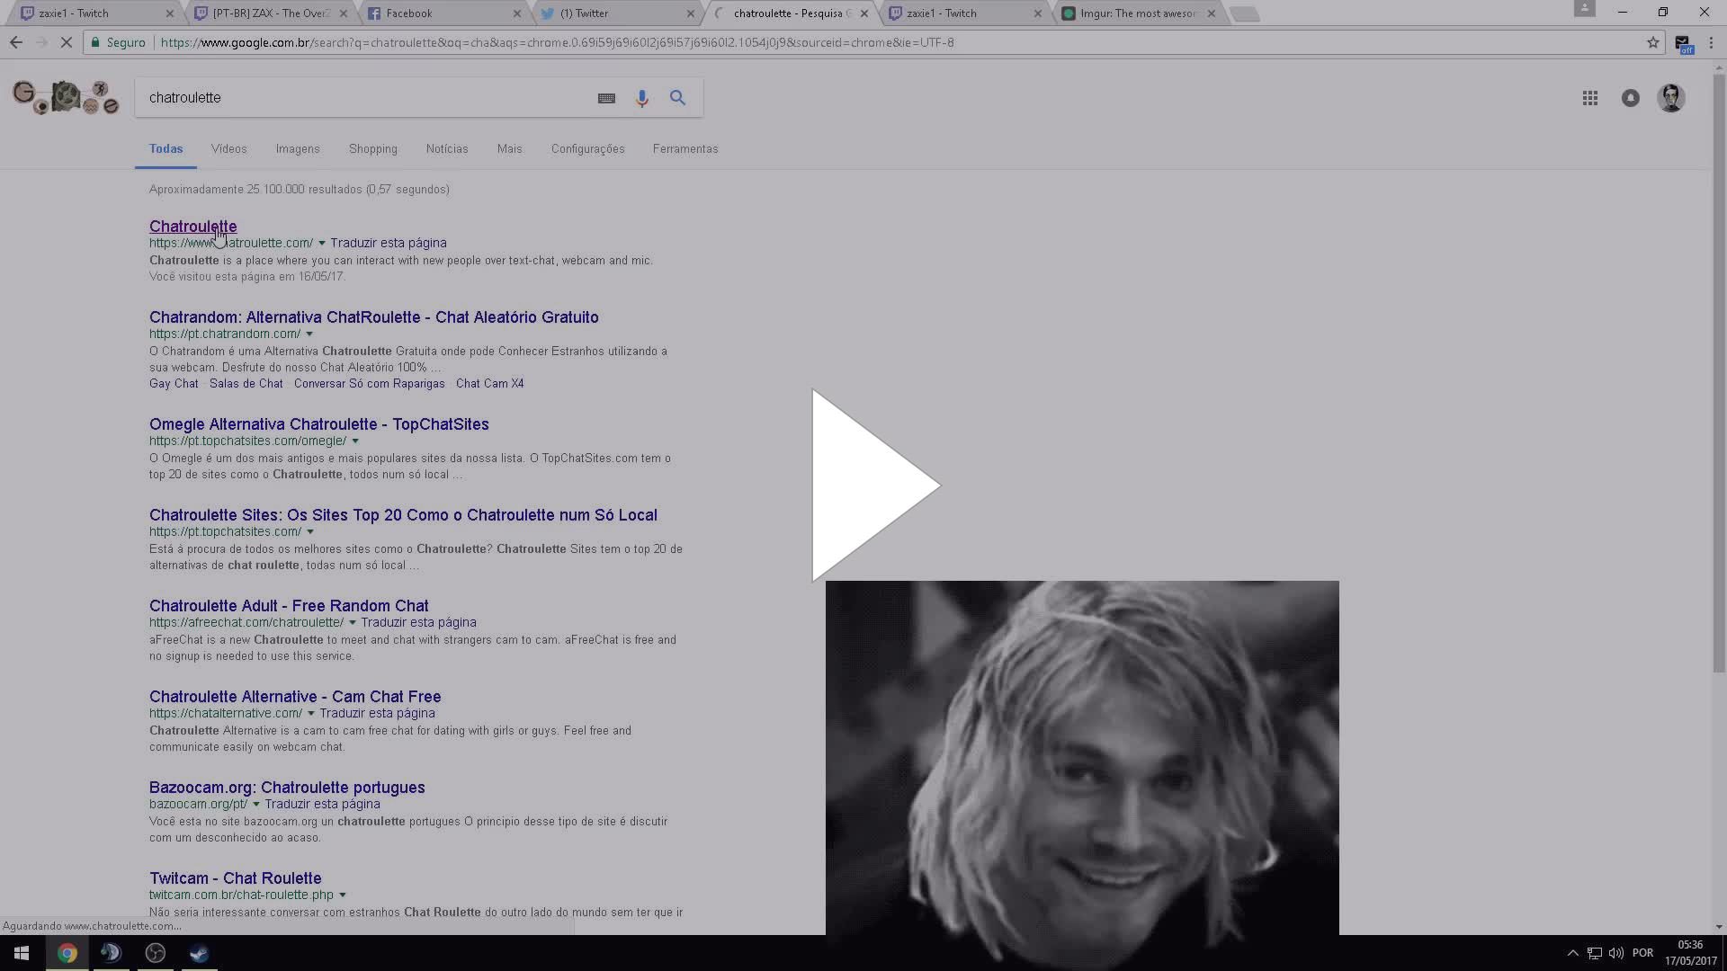The height and width of the screenshot is (971, 1727).
Task: Expand dropdown arrow beside bazoocam.org URL
Action: (x=255, y=805)
